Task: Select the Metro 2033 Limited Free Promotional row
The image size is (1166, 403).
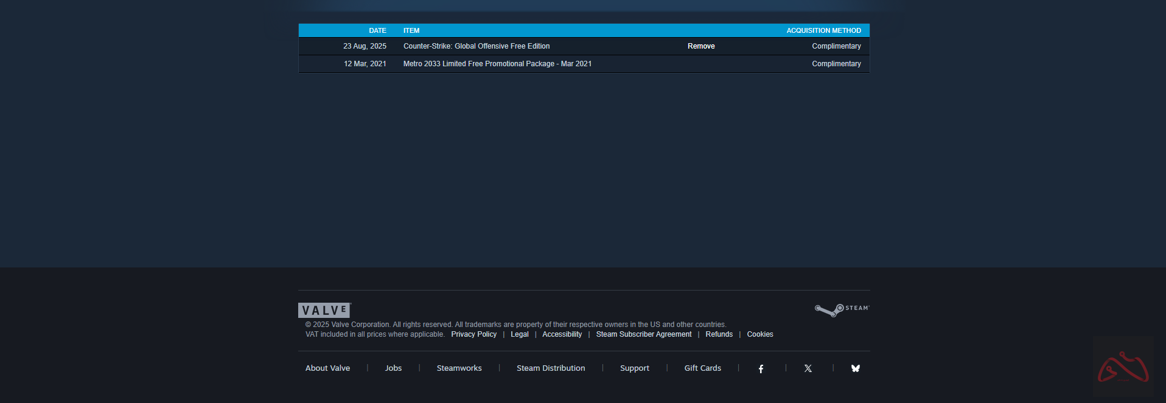Action: (497, 64)
